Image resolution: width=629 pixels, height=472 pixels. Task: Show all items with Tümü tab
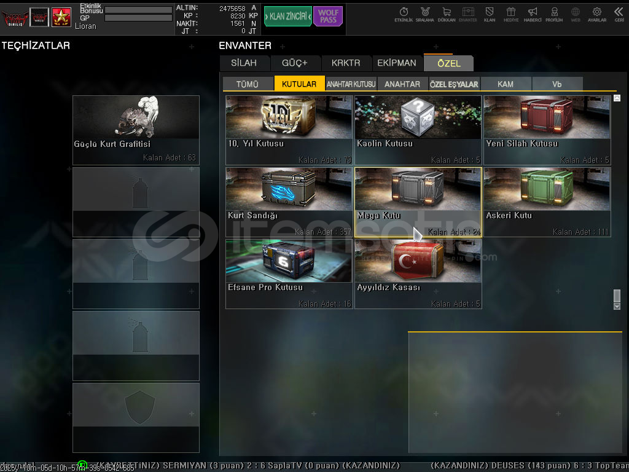coord(247,84)
